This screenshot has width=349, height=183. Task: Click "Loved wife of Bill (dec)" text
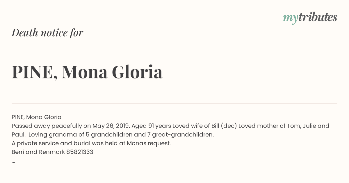[x=205, y=126]
